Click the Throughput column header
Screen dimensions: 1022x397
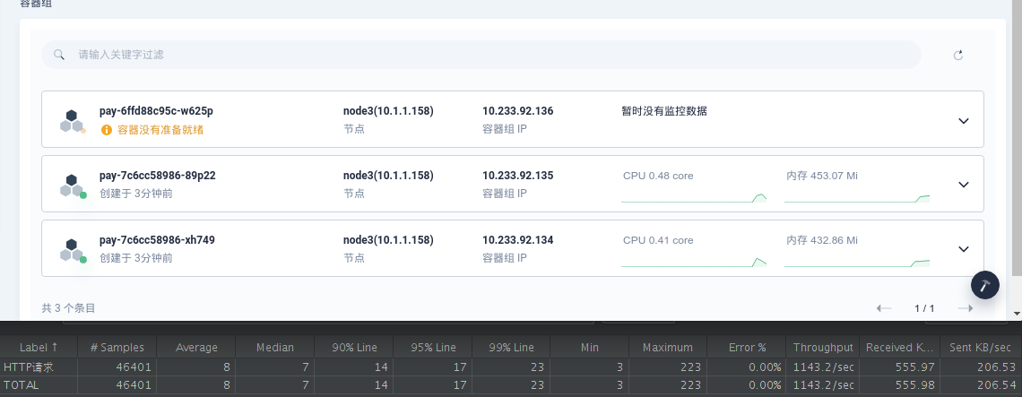coord(823,348)
